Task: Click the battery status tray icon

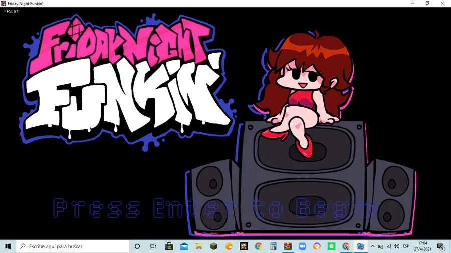Action: pyautogui.click(x=380, y=246)
